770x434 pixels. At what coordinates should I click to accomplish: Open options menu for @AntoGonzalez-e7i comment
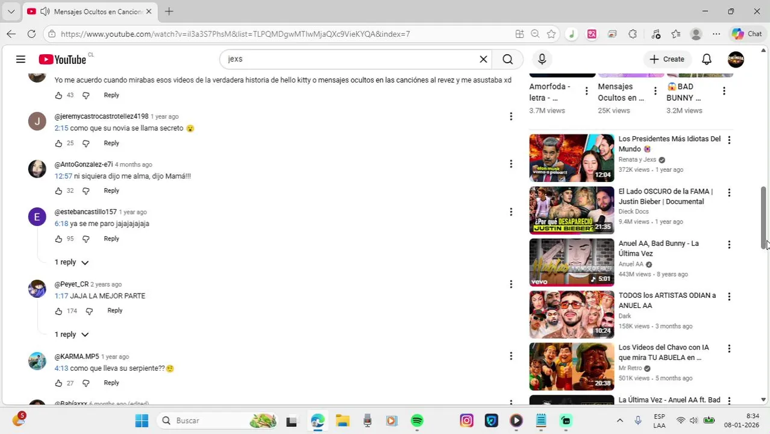[x=511, y=164]
